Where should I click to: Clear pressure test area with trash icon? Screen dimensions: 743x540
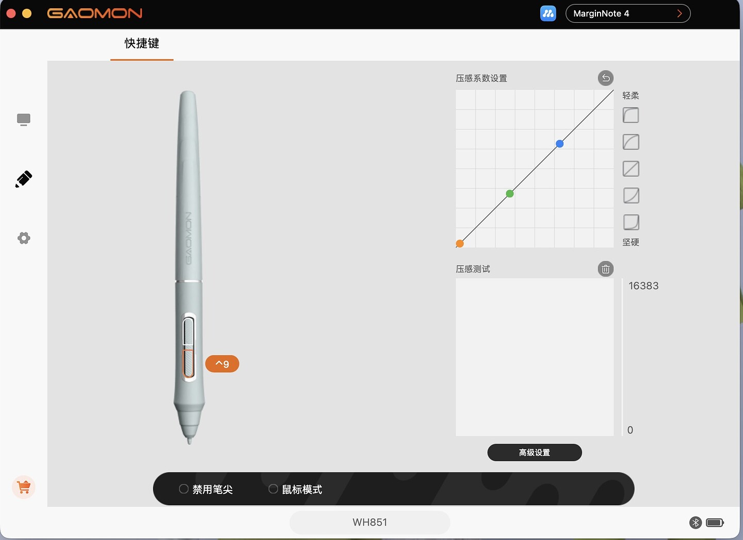pyautogui.click(x=606, y=269)
